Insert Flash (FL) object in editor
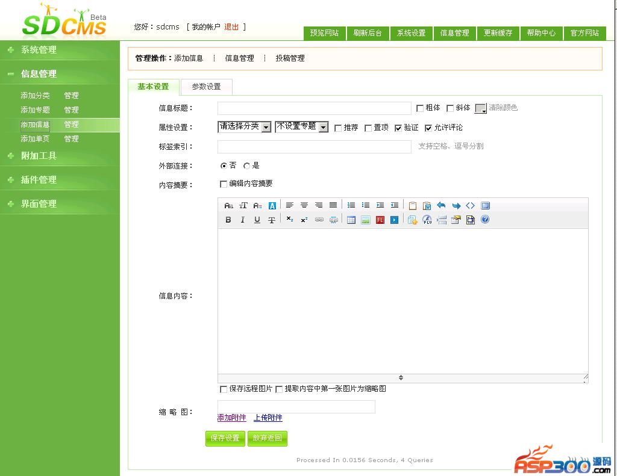The height and width of the screenshot is (476, 617). (380, 220)
